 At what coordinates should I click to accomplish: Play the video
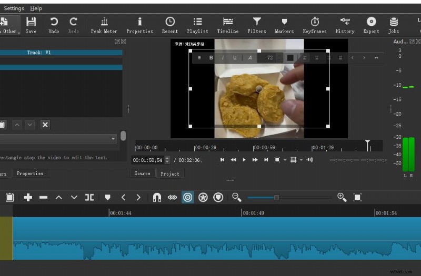pos(244,160)
